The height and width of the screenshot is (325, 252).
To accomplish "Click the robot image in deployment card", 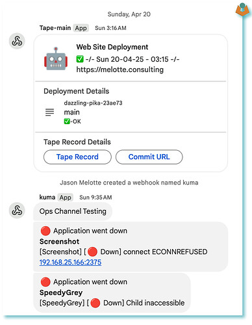I will point(56,58).
